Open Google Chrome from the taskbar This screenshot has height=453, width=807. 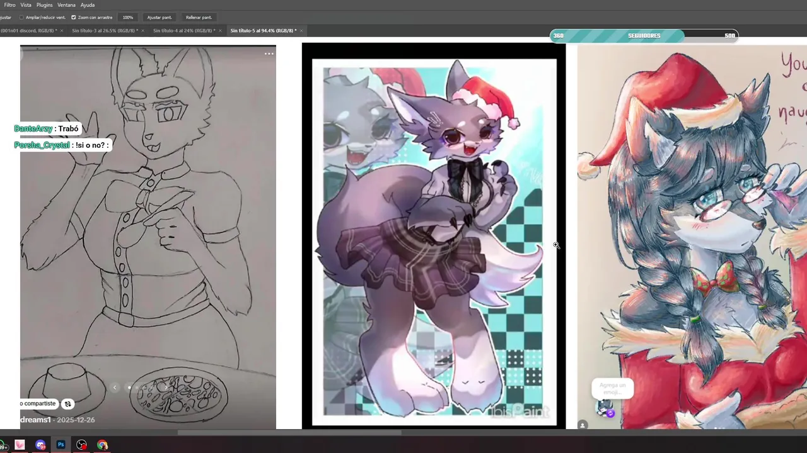pyautogui.click(x=102, y=445)
